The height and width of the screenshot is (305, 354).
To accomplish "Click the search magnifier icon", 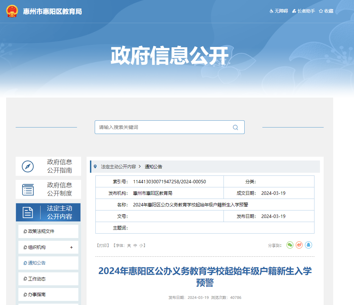I will coord(235,128).
